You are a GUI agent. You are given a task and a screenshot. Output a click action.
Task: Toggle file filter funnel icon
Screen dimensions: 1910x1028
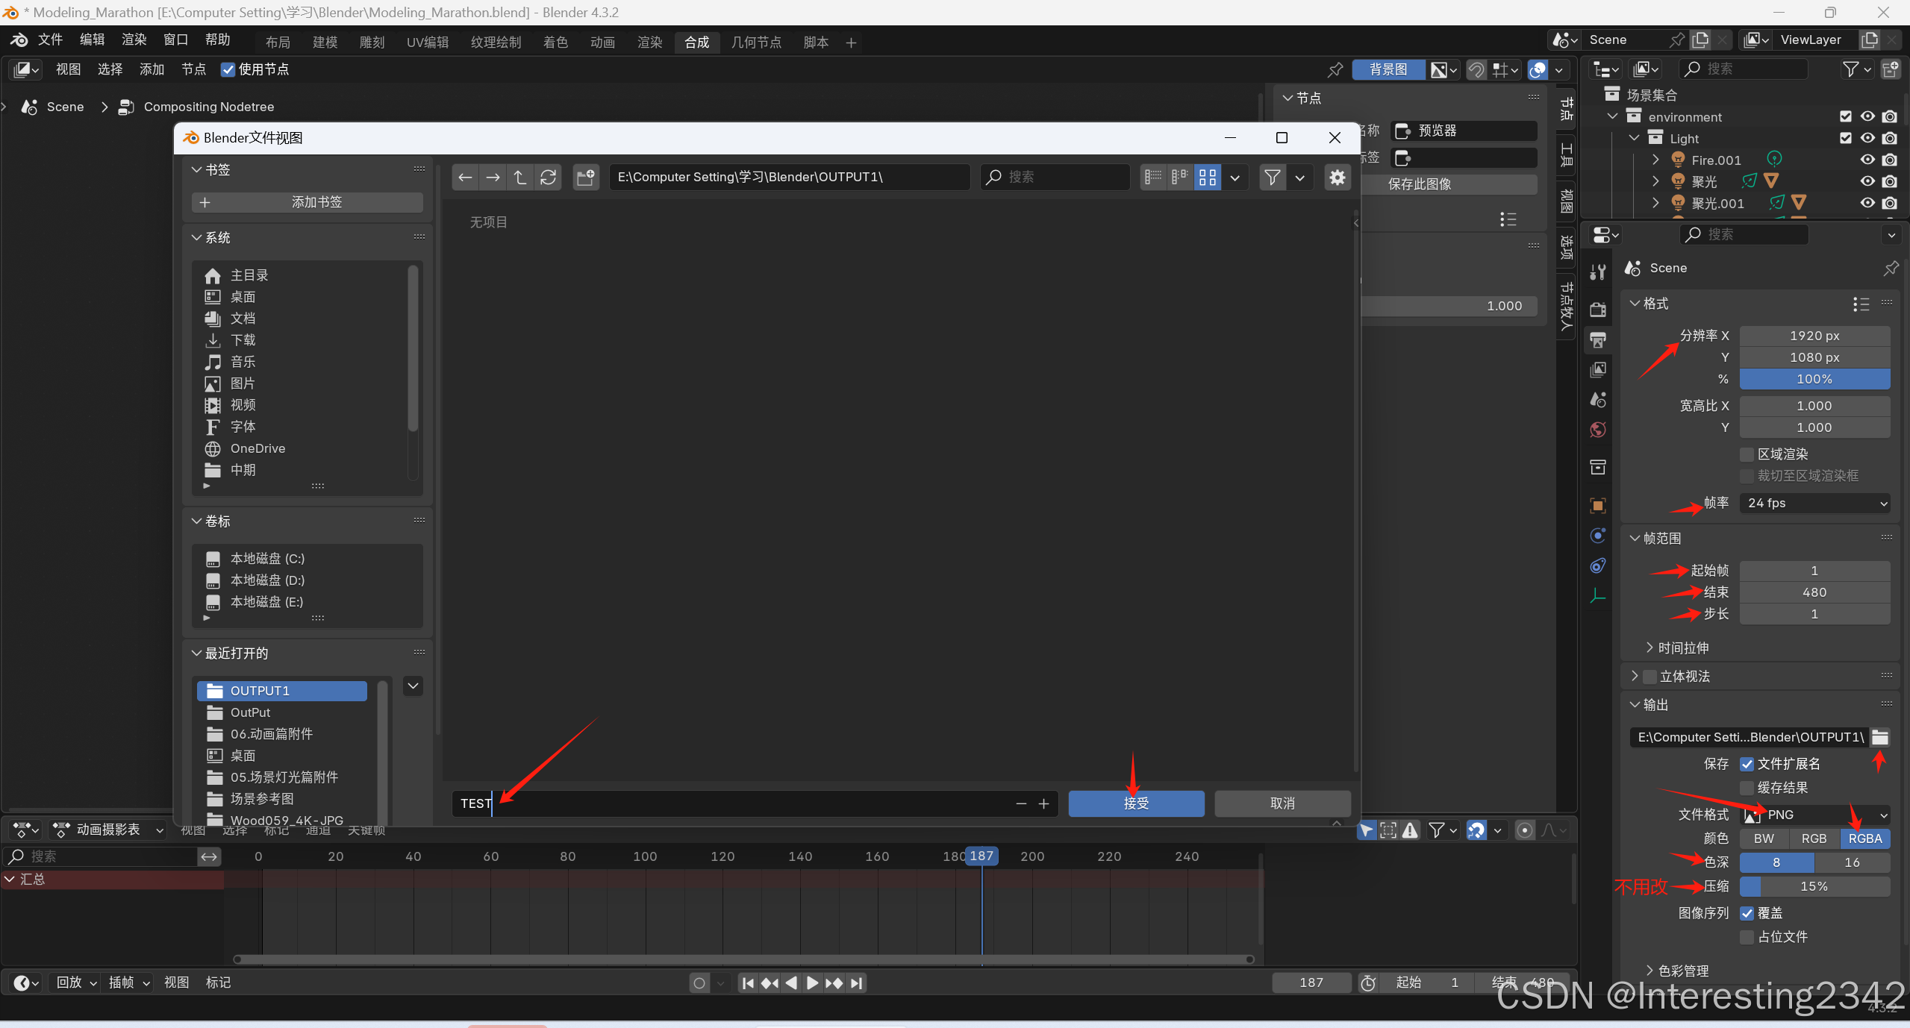click(1272, 177)
